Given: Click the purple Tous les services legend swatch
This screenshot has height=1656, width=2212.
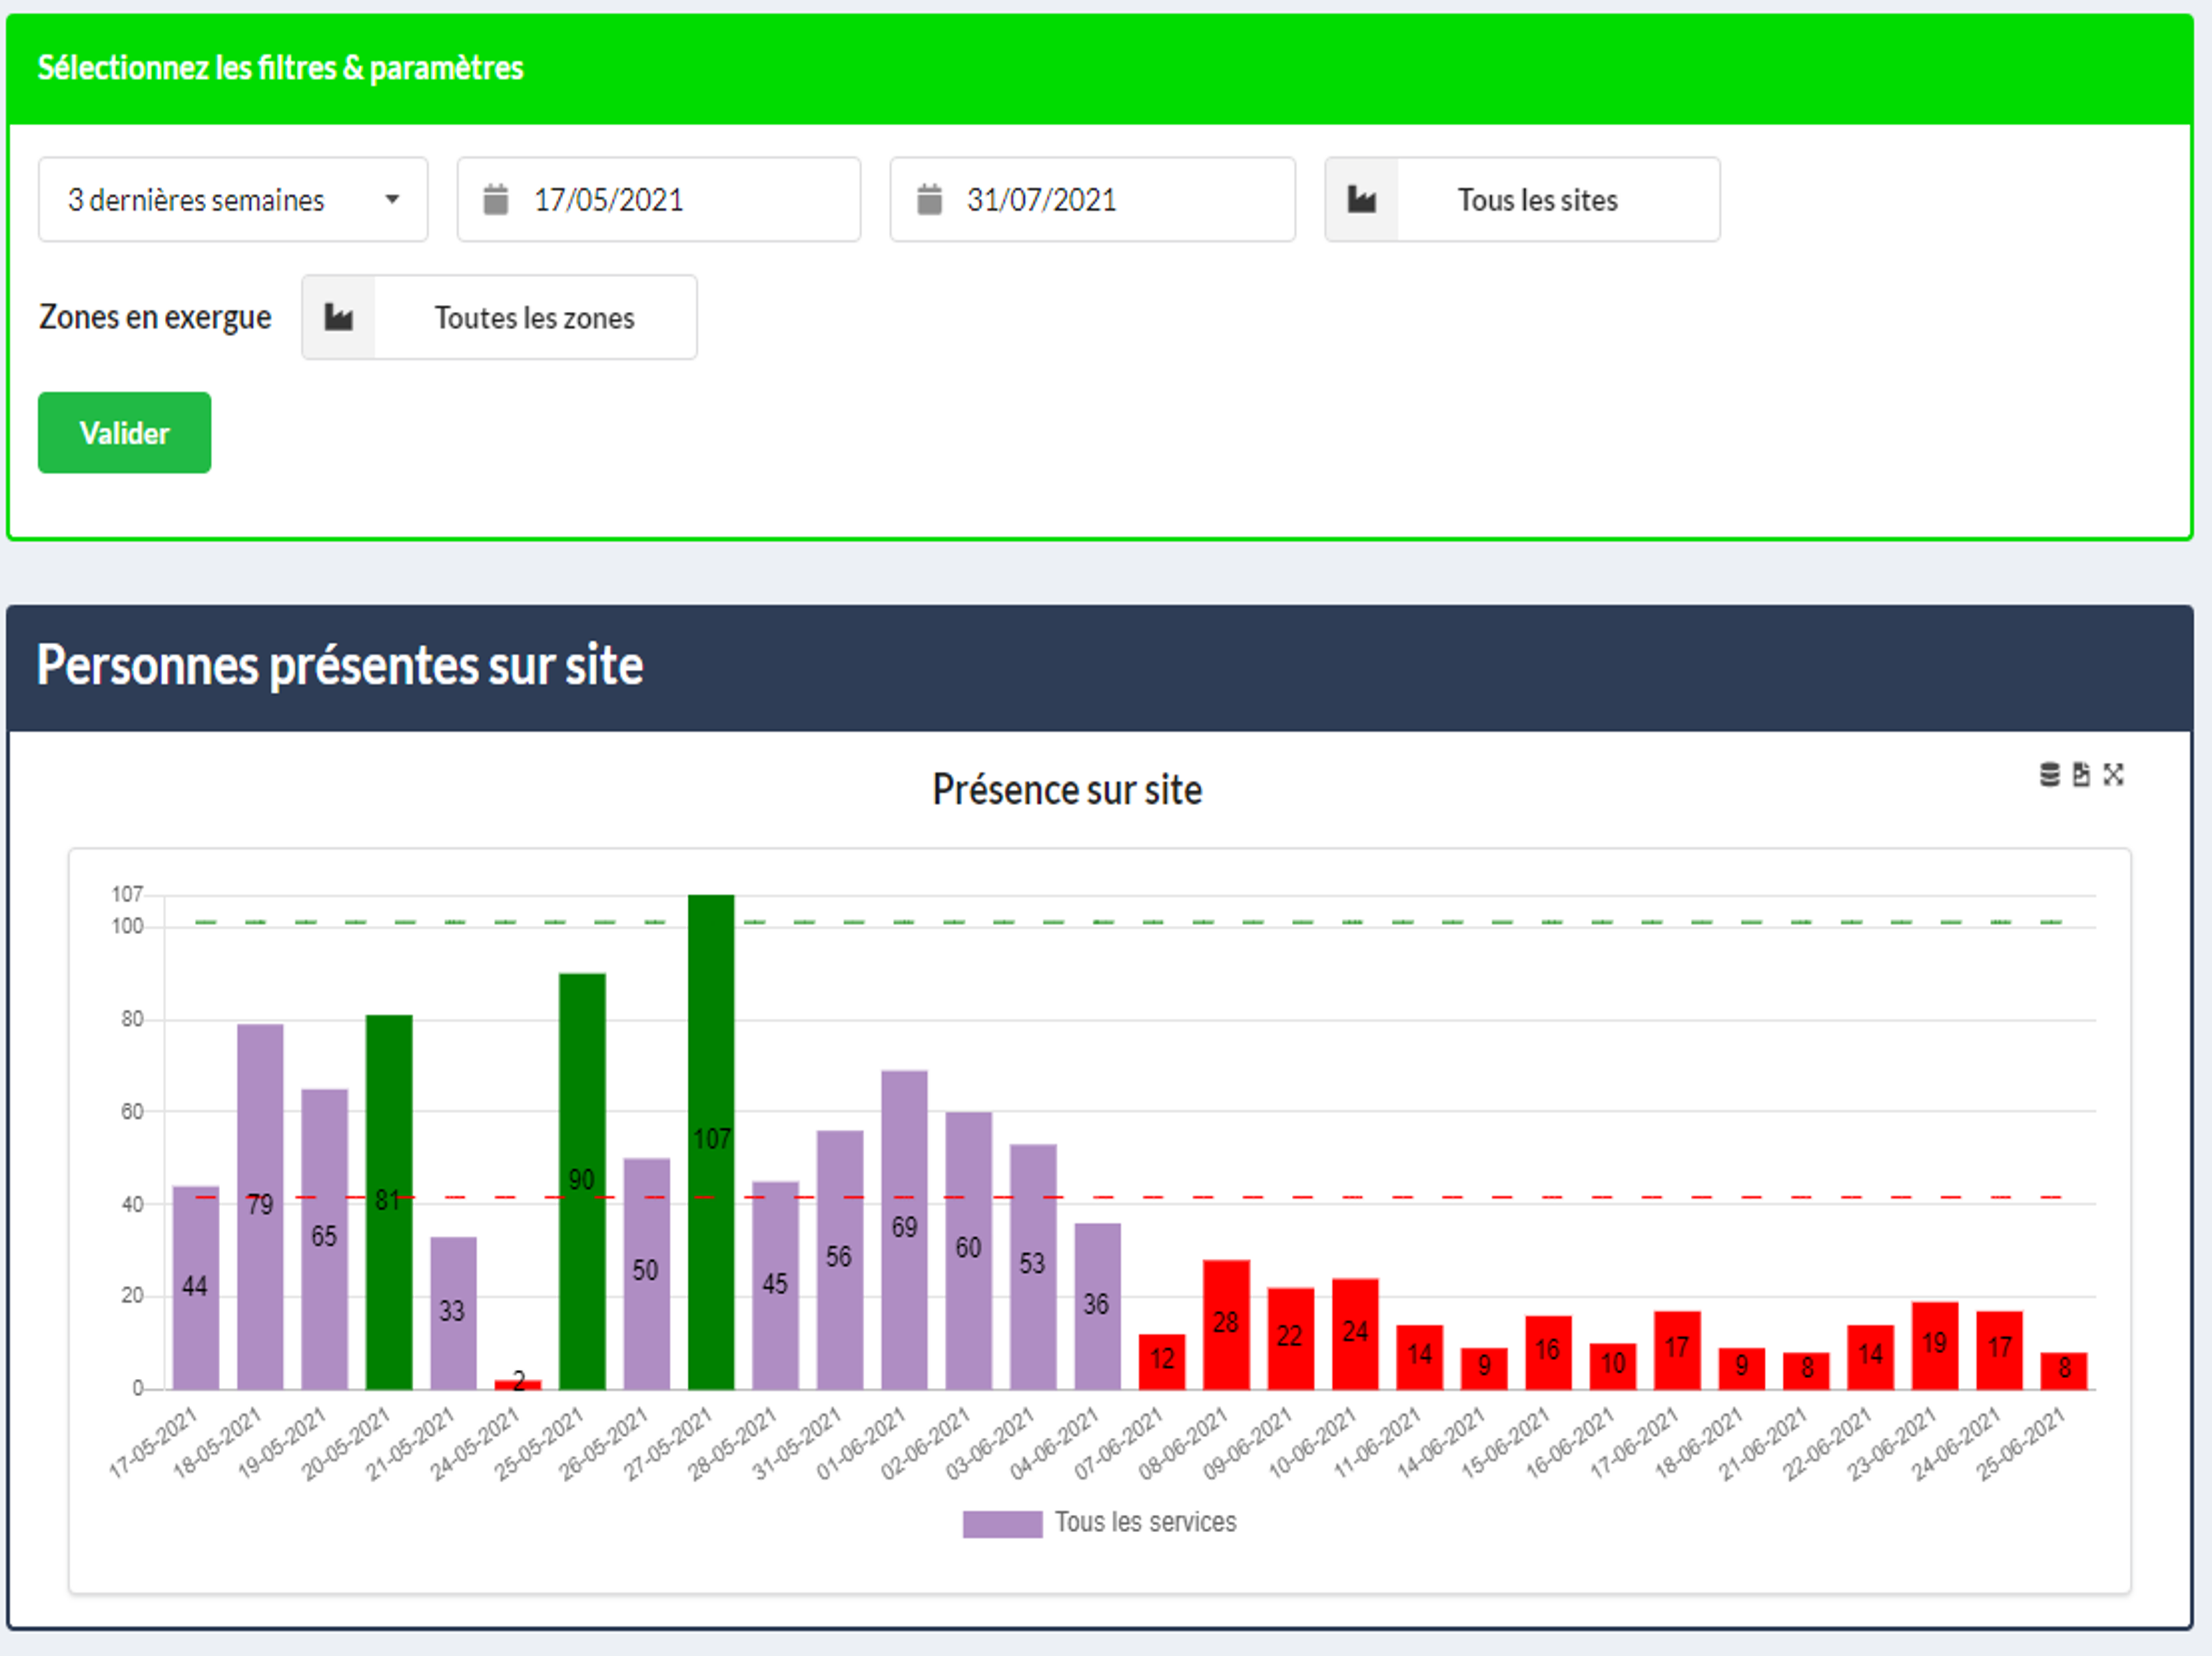Looking at the screenshot, I should [x=1002, y=1524].
